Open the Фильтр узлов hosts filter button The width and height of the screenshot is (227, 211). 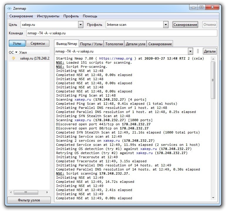coord(29,200)
